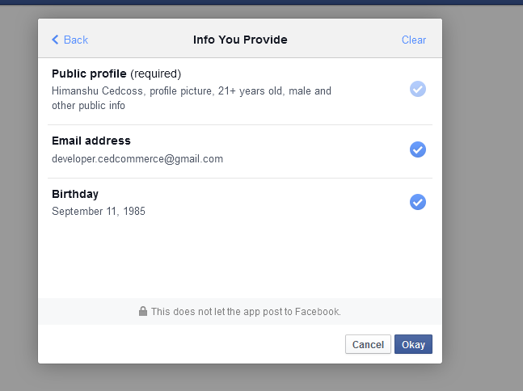This screenshot has height=391, width=523.
Task: Click the 'does not let the app post' notice
Action: tap(246, 311)
